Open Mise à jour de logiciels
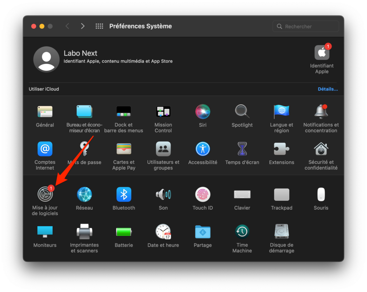The width and height of the screenshot is (367, 292). (x=45, y=194)
